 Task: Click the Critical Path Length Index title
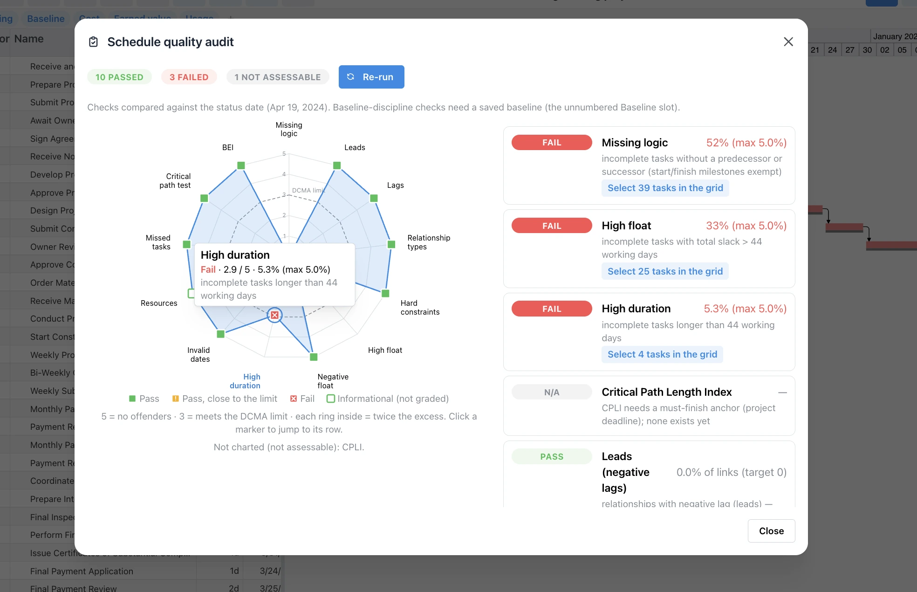[666, 392]
